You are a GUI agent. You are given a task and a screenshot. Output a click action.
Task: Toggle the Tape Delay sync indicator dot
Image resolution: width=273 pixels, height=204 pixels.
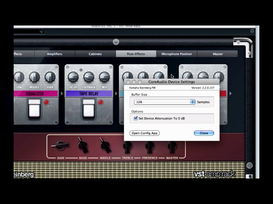(81, 70)
